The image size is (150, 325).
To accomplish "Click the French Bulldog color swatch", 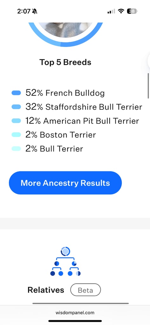I will 16,93.
